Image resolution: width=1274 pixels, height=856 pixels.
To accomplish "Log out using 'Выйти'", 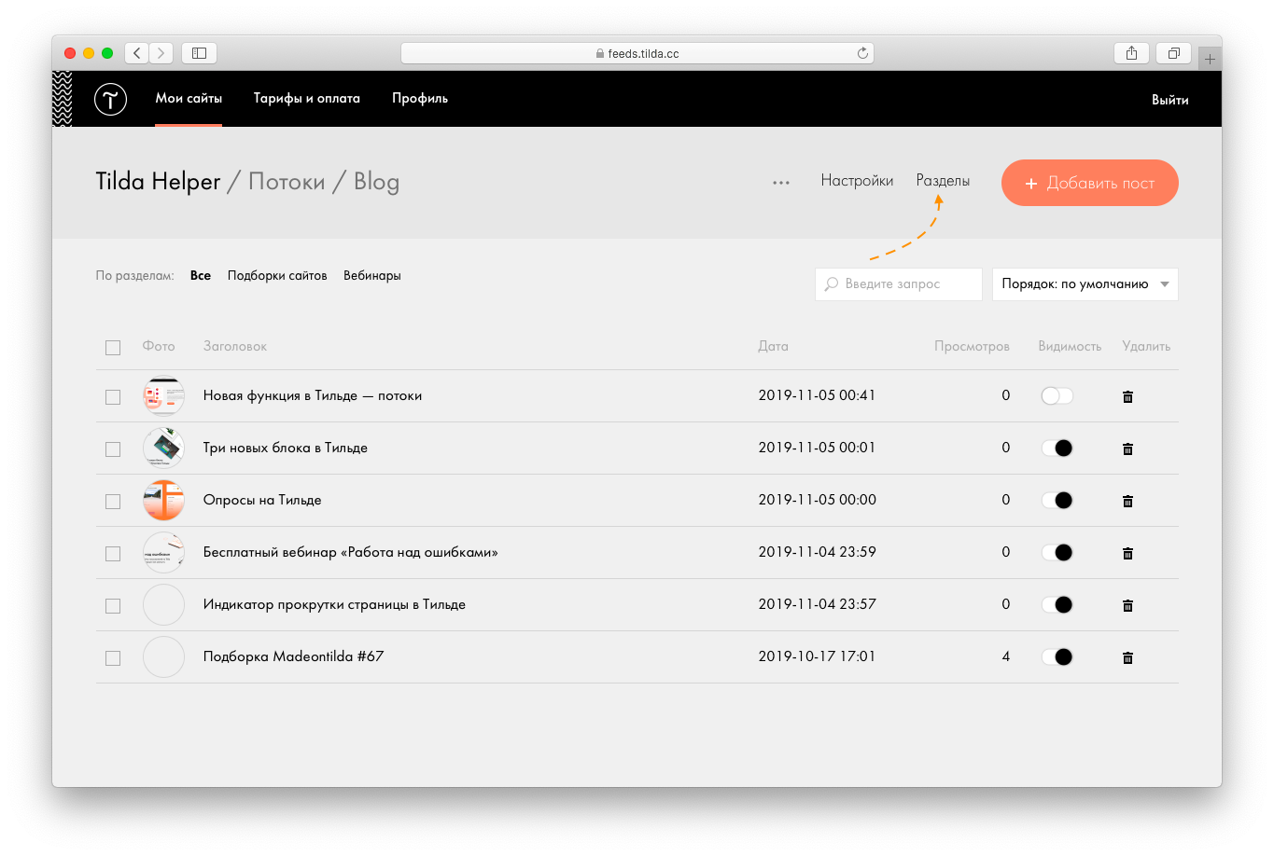I will point(1170,100).
